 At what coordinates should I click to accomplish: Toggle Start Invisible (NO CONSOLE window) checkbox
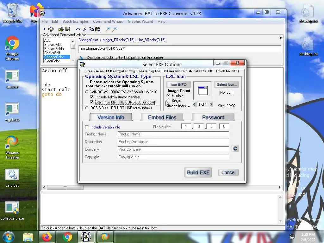(x=92, y=102)
